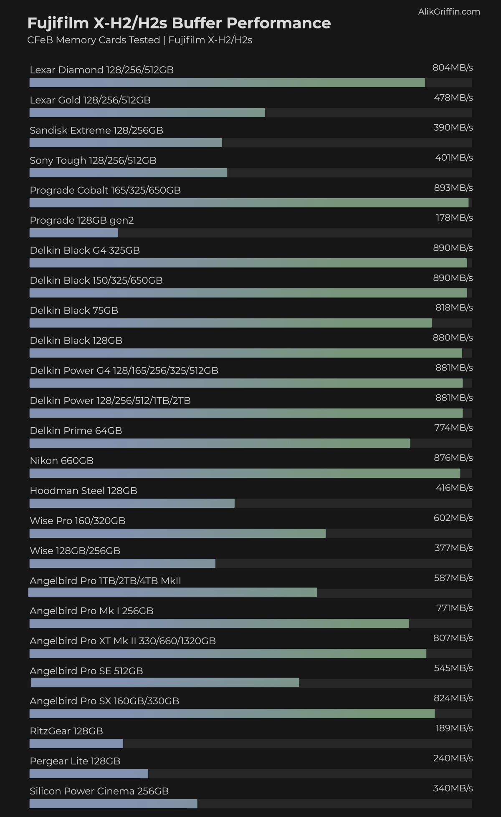Click the Sony Tough 128/256/512GB label
The image size is (501, 817).
click(93, 160)
